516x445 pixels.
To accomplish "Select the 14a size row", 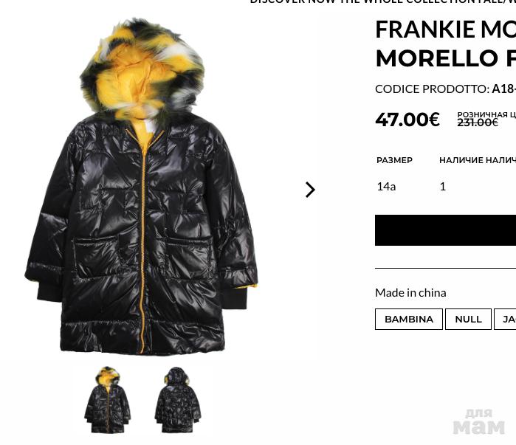I will [x=446, y=187].
